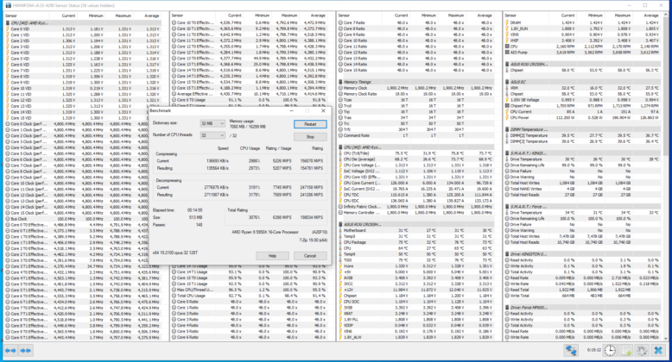The image size is (672, 362).
Task: Collapse the Drive: KINGSTON group header
Action: (582, 253)
